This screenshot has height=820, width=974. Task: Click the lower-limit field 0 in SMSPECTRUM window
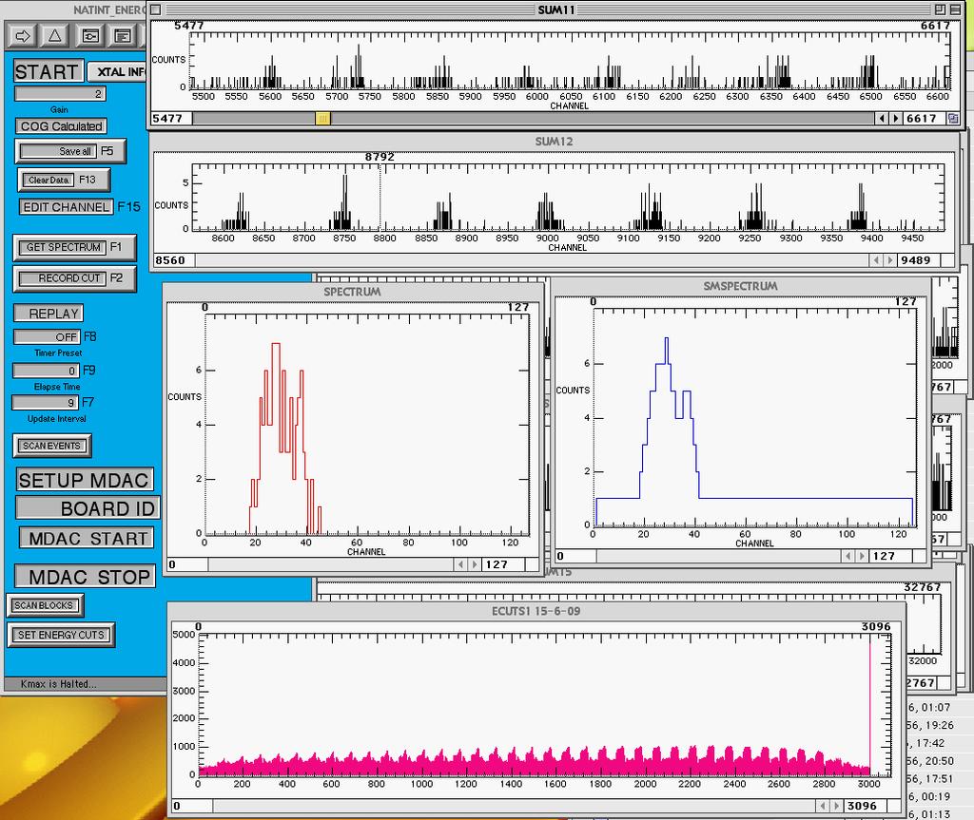tap(575, 556)
